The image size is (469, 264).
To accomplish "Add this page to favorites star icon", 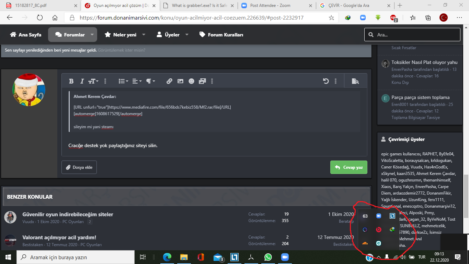I will [331, 18].
